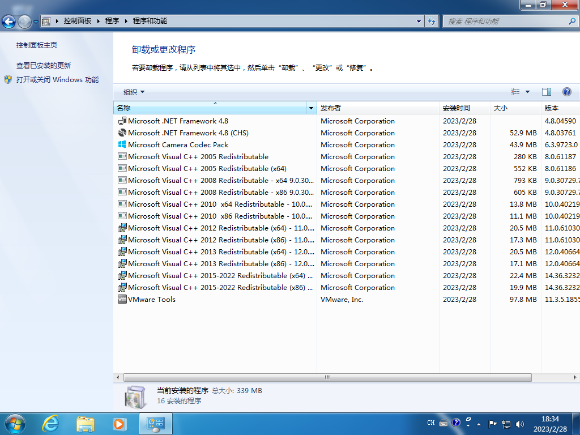Open the recent pages dropdown arrow
Viewport: 580px width, 435px height.
pyautogui.click(x=36, y=22)
